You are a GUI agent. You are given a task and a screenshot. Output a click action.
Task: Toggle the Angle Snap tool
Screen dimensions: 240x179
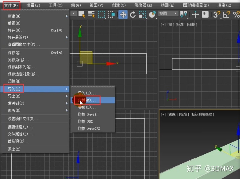pyautogui.click(x=227, y=14)
